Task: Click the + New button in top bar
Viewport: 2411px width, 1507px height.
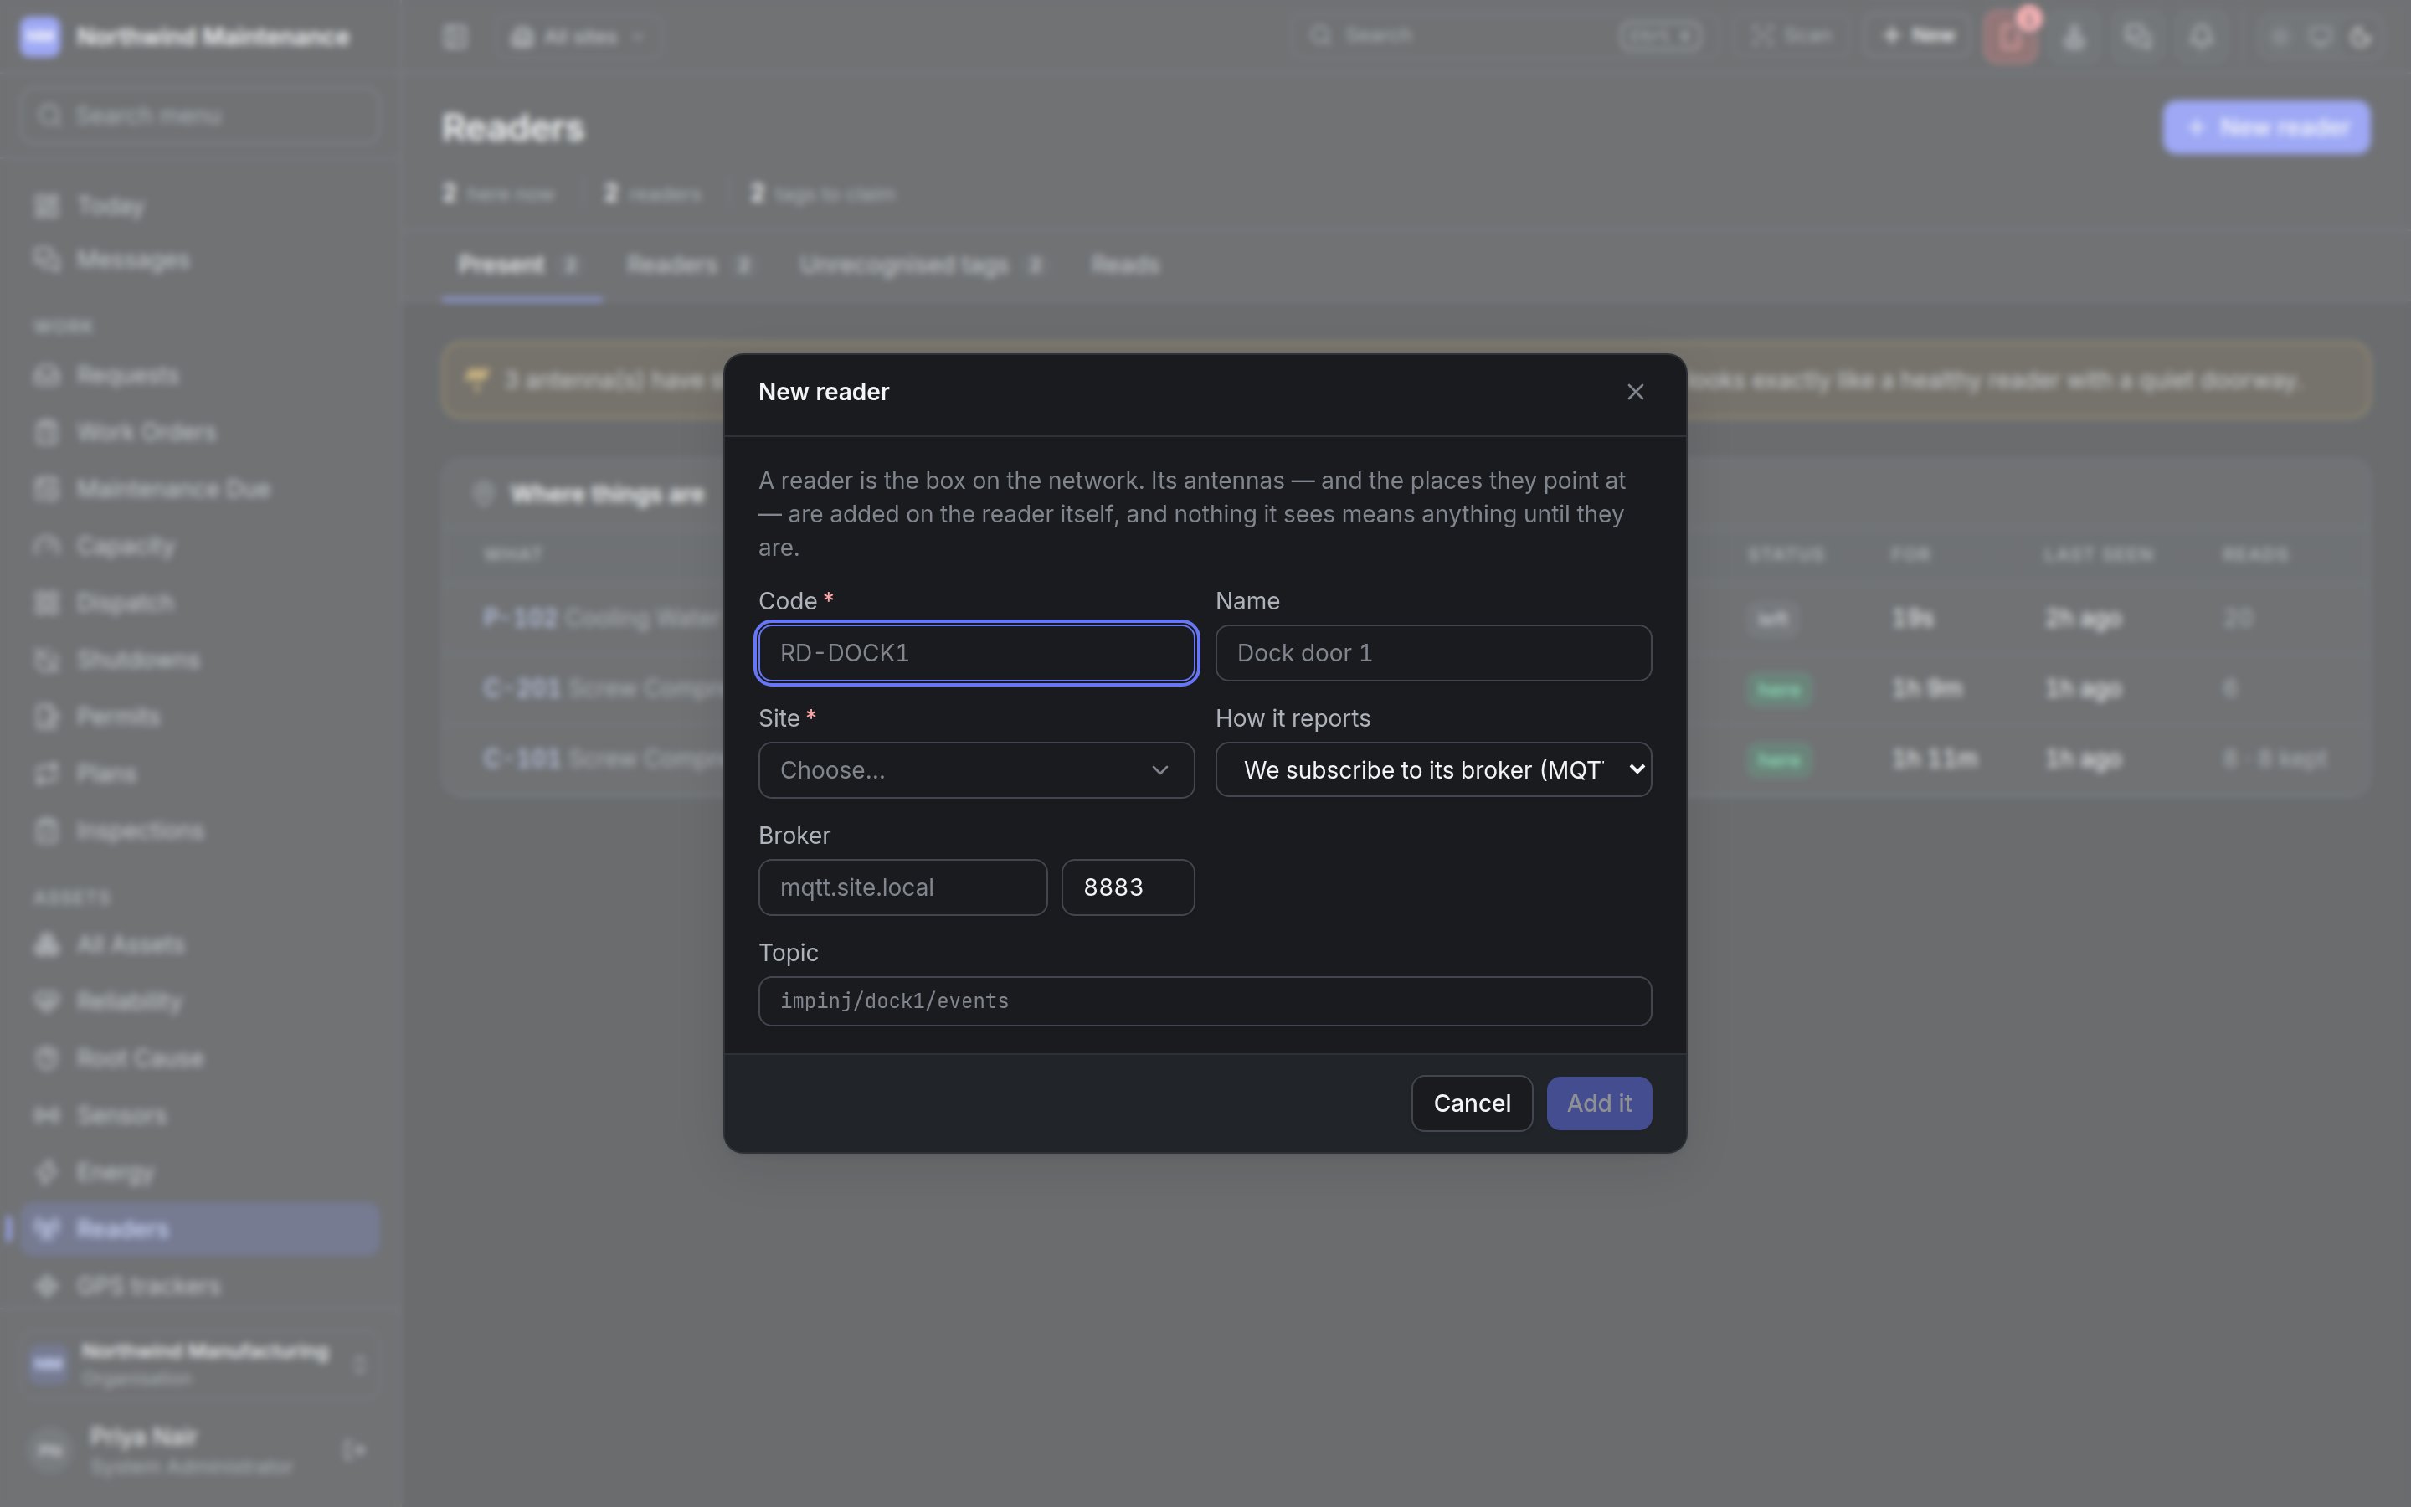Action: (1919, 36)
